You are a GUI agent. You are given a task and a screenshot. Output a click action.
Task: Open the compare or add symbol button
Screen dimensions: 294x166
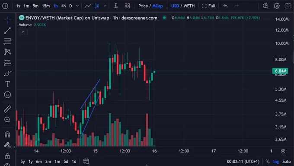(5, 6)
